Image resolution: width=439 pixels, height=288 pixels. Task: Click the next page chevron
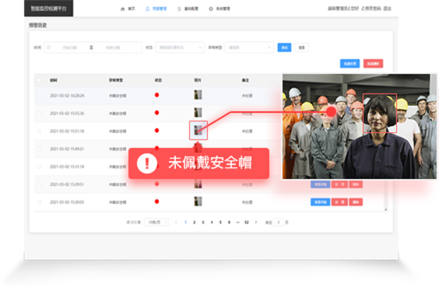pyautogui.click(x=256, y=223)
